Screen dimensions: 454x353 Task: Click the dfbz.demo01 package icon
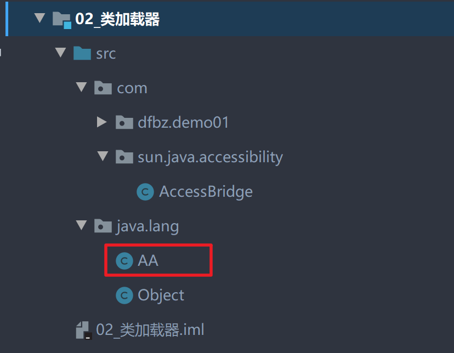(x=124, y=122)
